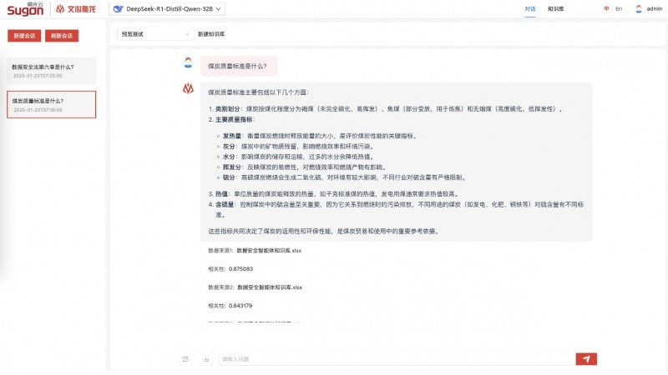Screen dimensions: 668x375
Task: Click the 新建知识库 link
Action: (211, 34)
